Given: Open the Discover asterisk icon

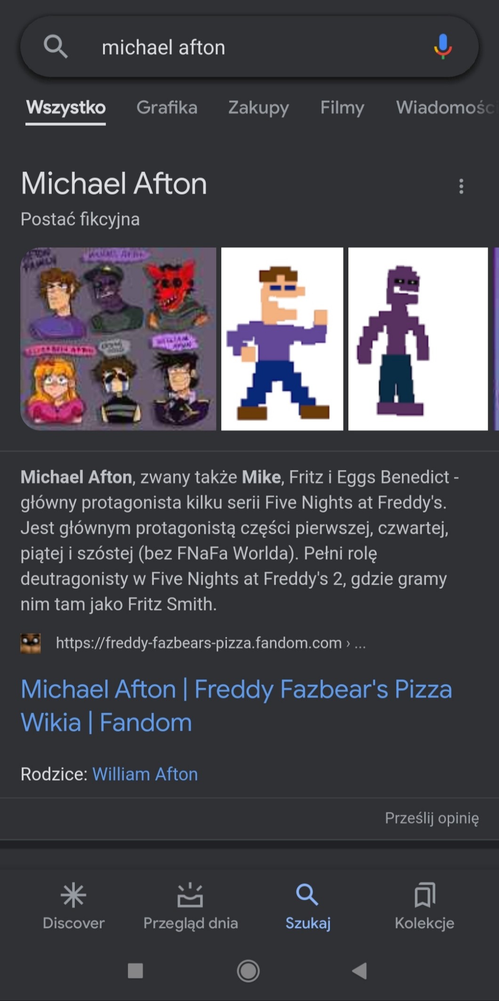Looking at the screenshot, I should click(x=73, y=895).
